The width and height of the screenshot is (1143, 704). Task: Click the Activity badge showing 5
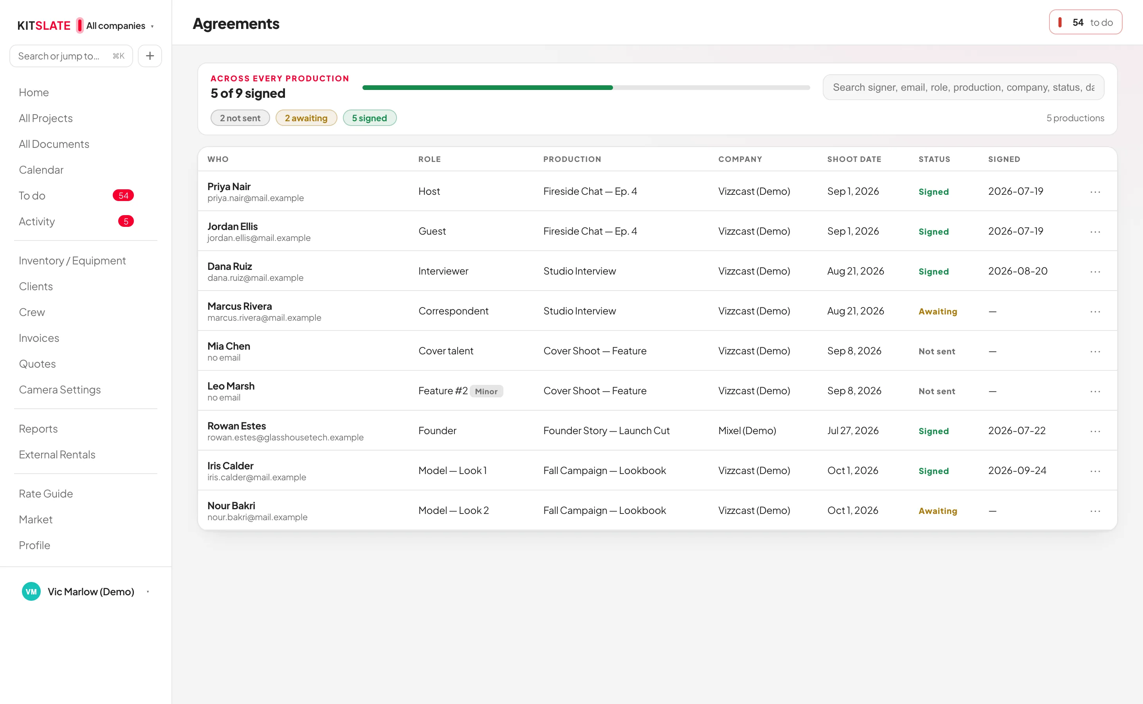(x=126, y=222)
